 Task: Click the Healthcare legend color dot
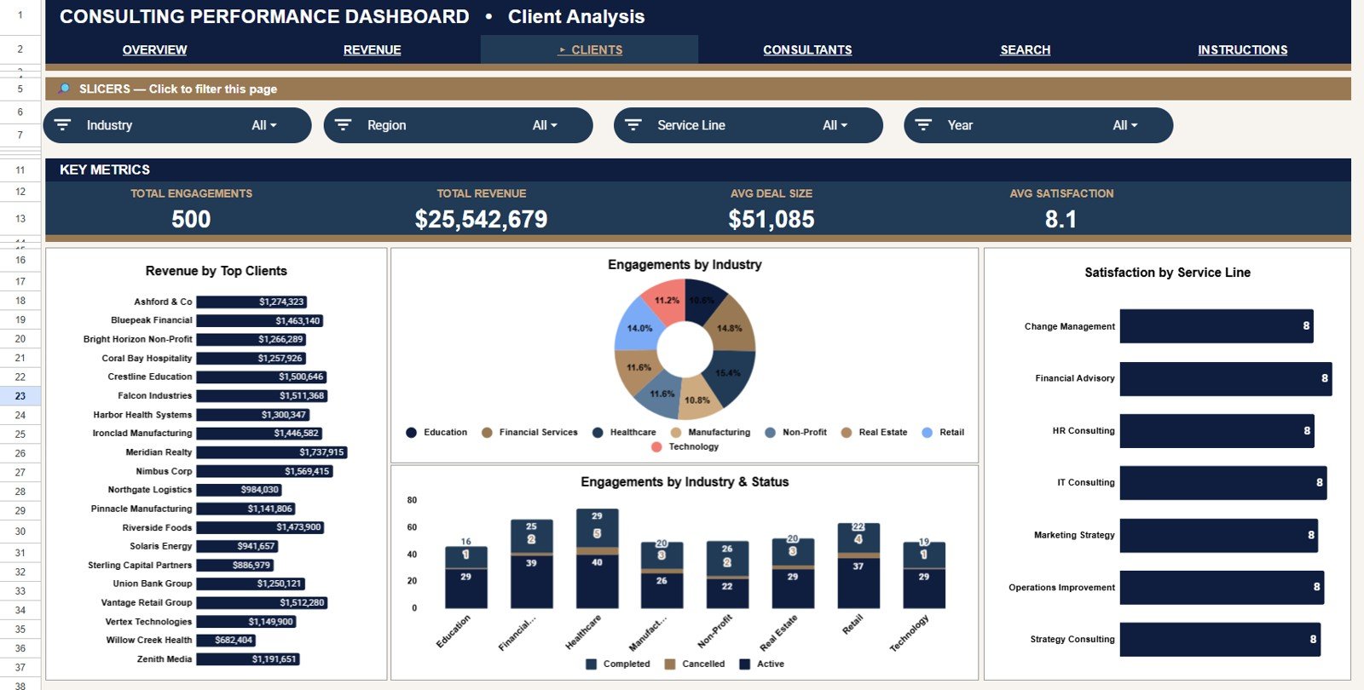(598, 433)
